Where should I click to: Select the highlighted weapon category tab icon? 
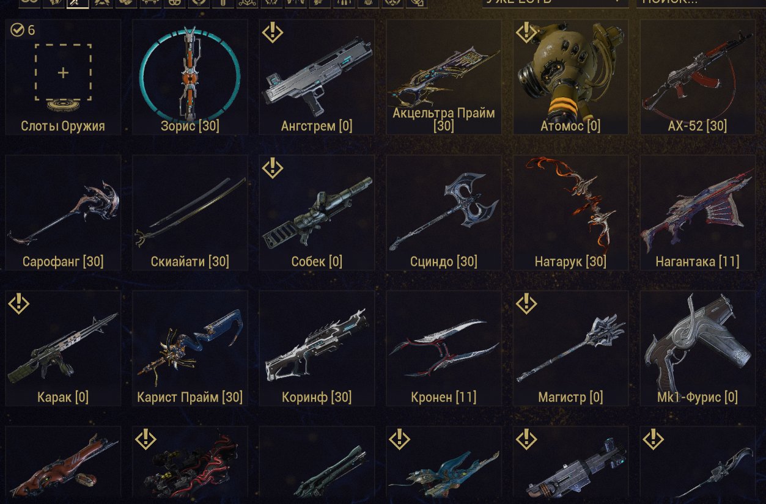coord(78,2)
